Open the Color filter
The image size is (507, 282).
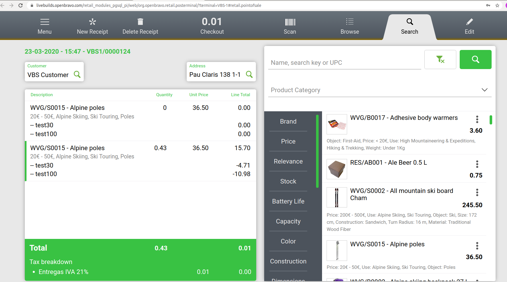tap(288, 241)
